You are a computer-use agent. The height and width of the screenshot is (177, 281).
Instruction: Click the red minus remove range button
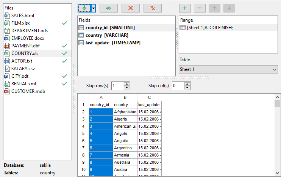coord(200,8)
